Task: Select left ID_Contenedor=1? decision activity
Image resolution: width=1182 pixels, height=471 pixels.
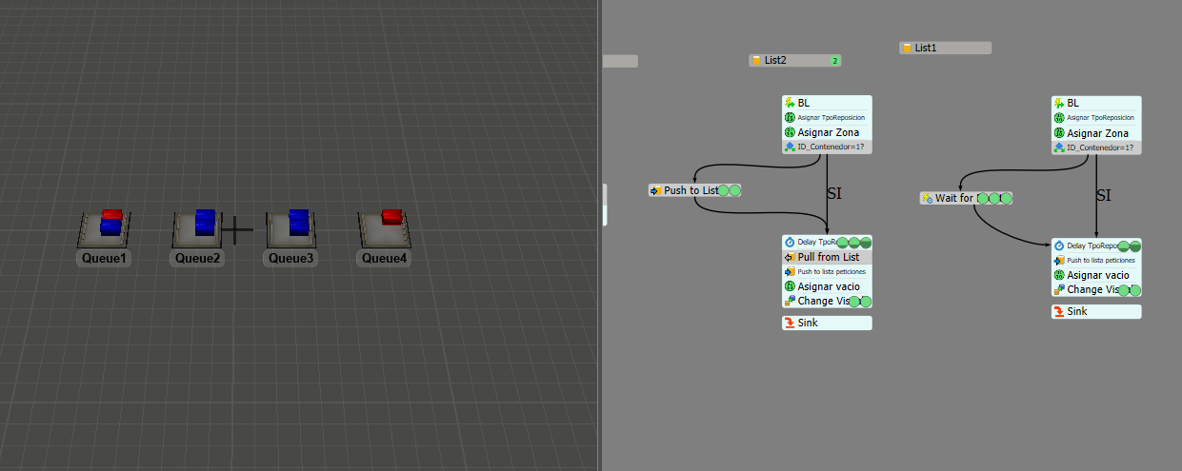Action: [x=827, y=147]
